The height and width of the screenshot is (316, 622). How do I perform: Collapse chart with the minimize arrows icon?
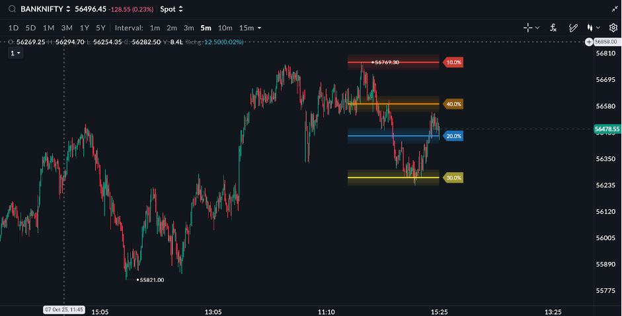(x=615, y=9)
